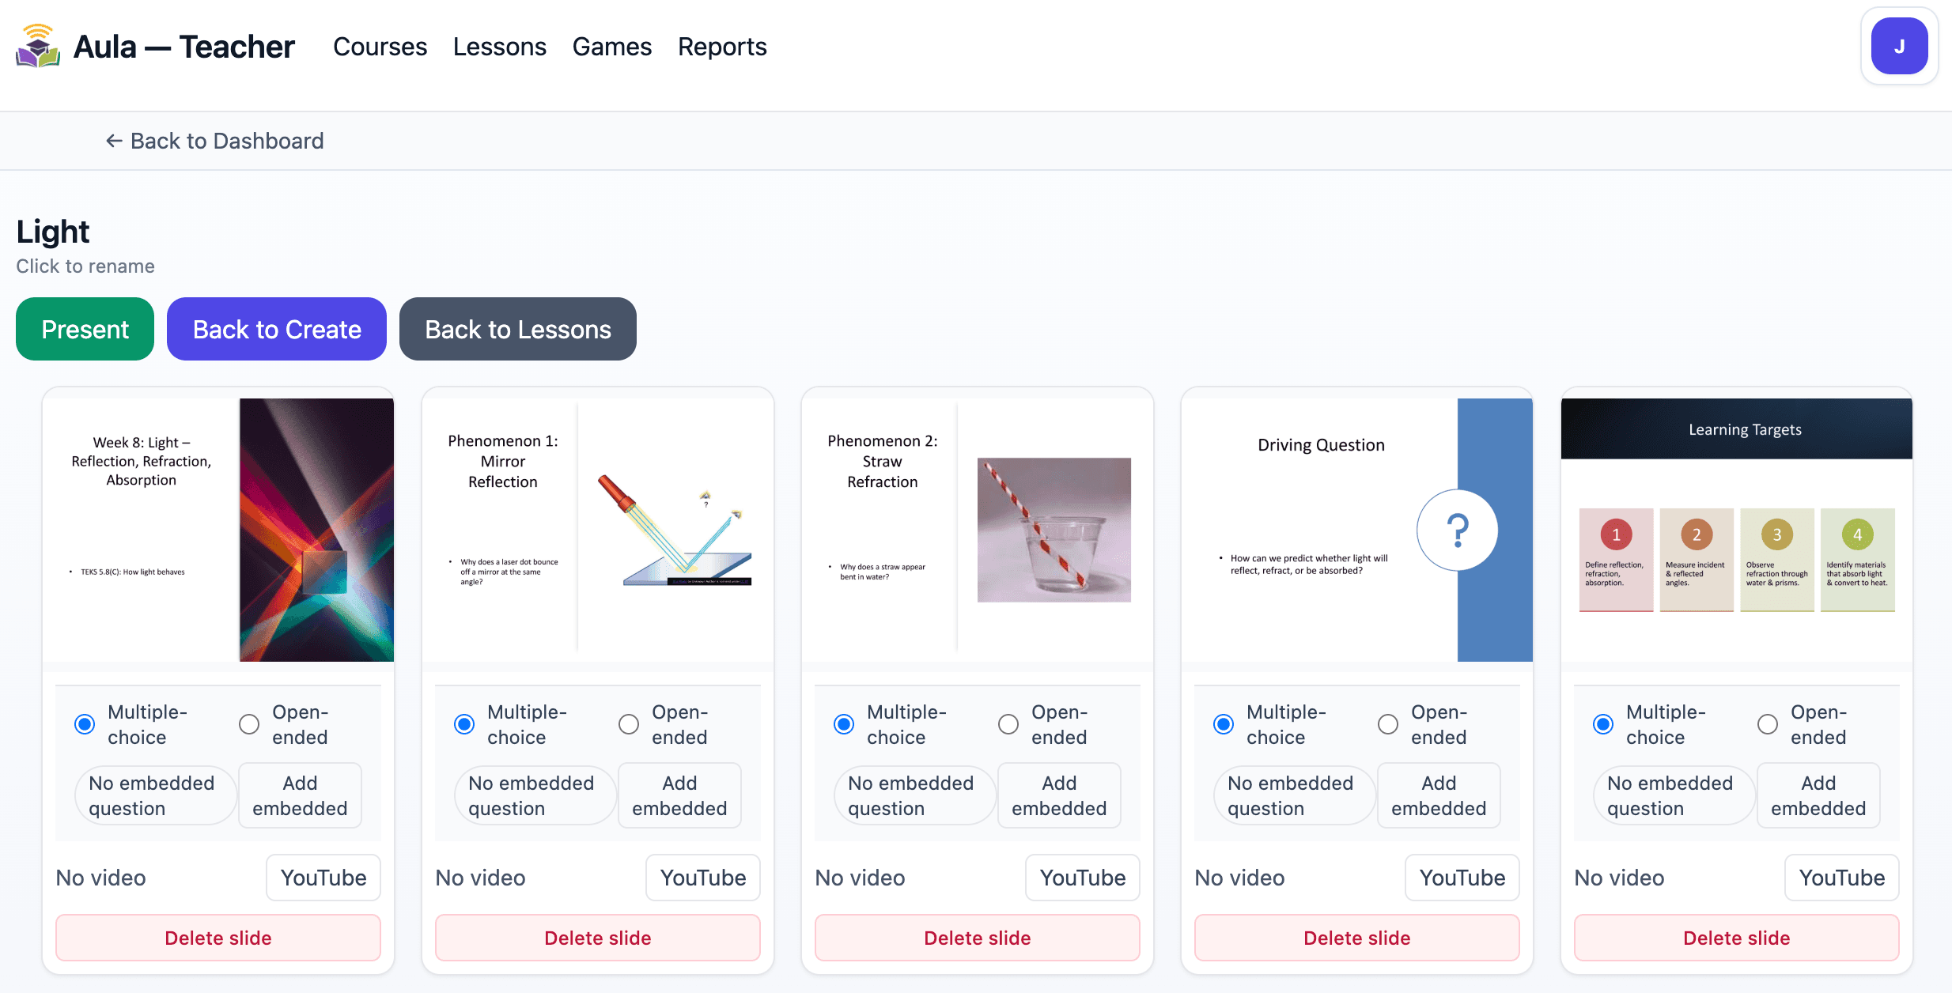Delete the Learning Targets slide
This screenshot has height=993, width=1952.
1735,938
